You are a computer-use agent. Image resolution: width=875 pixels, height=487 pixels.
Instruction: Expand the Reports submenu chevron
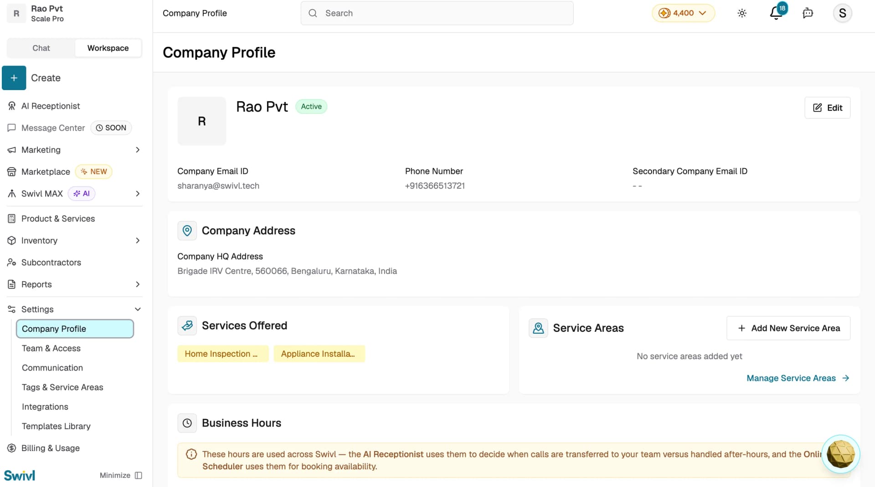(x=138, y=284)
